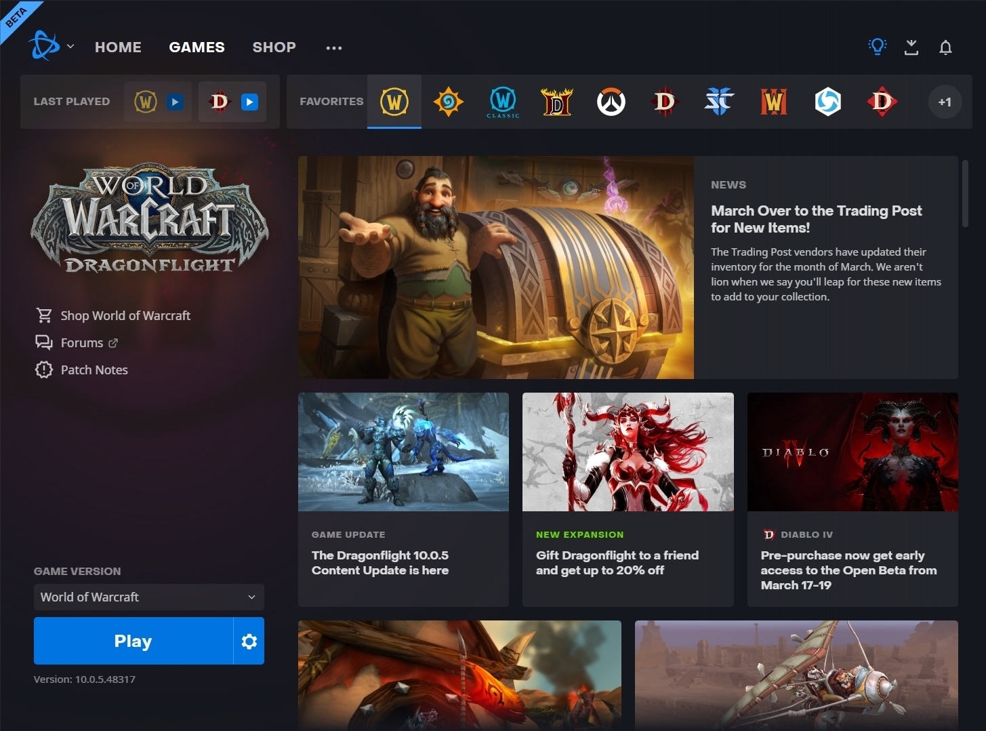Click the blue Play button
The image size is (986, 731).
133,641
